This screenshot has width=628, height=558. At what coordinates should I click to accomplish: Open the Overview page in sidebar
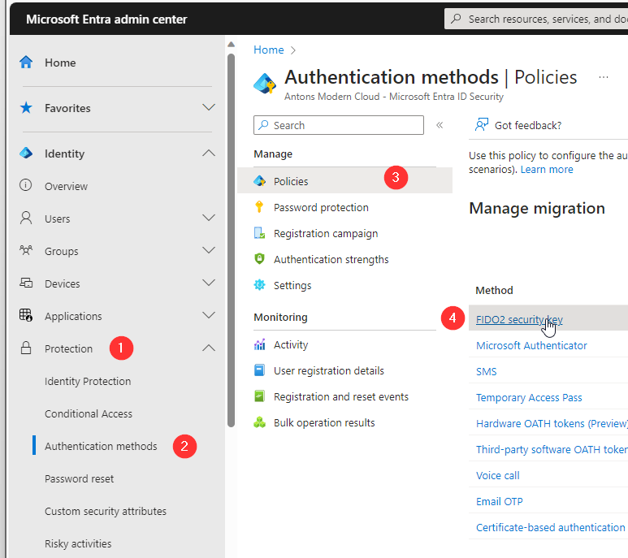point(66,186)
